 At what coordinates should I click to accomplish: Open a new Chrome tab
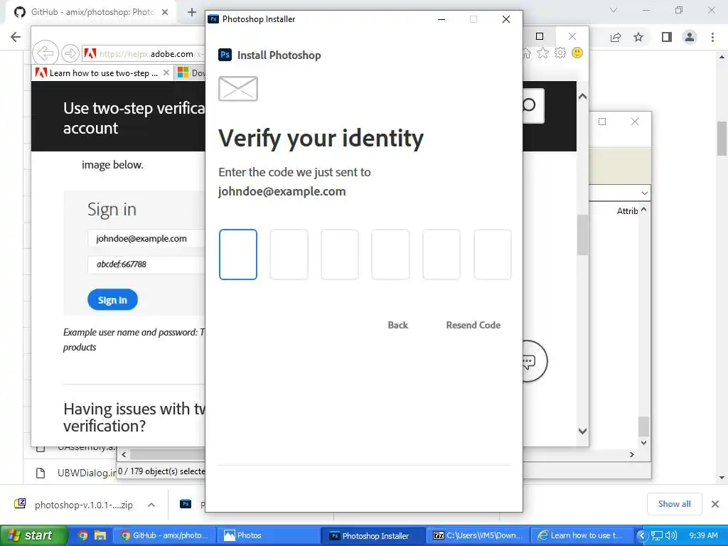pyautogui.click(x=192, y=12)
